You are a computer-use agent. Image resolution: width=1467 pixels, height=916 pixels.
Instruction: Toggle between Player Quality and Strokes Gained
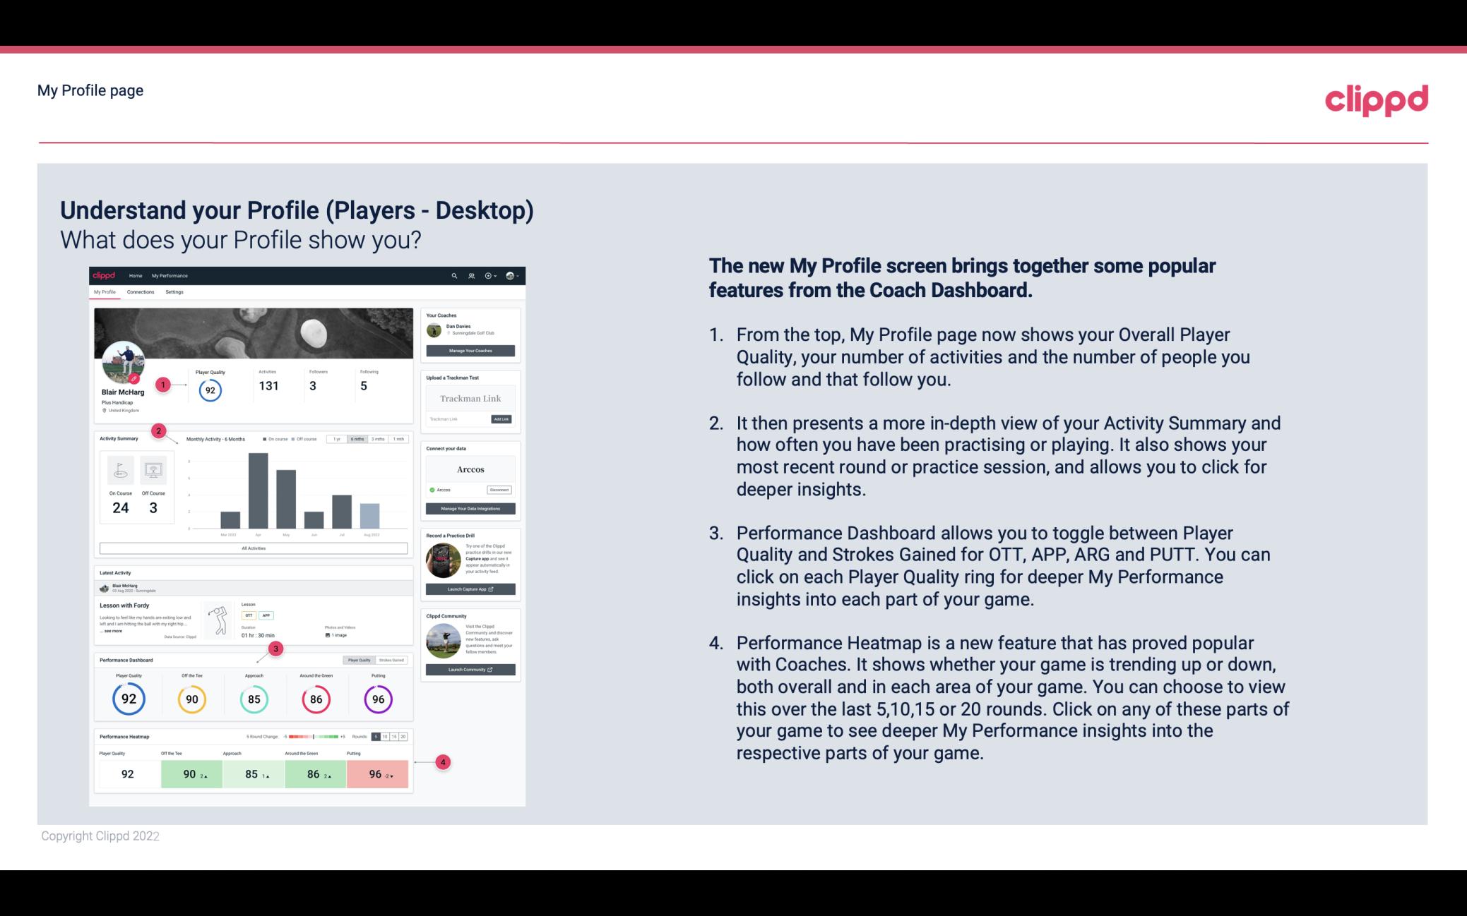(377, 660)
